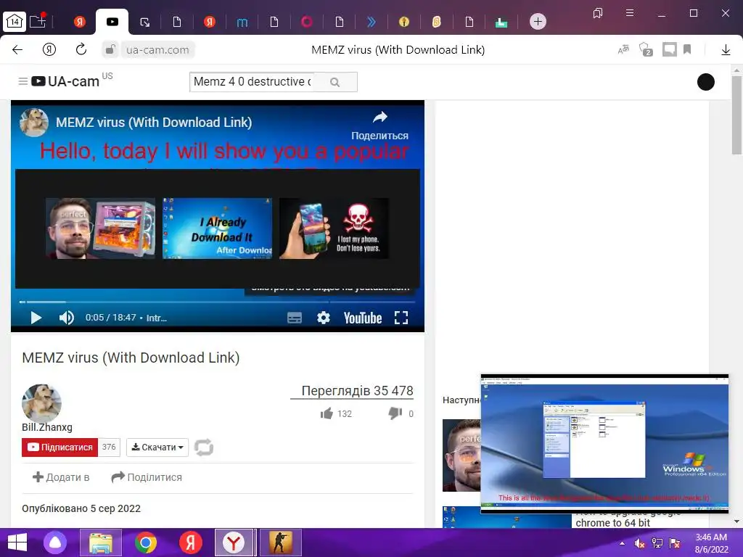
Task: Click the Поділитися share button
Action: [147, 477]
